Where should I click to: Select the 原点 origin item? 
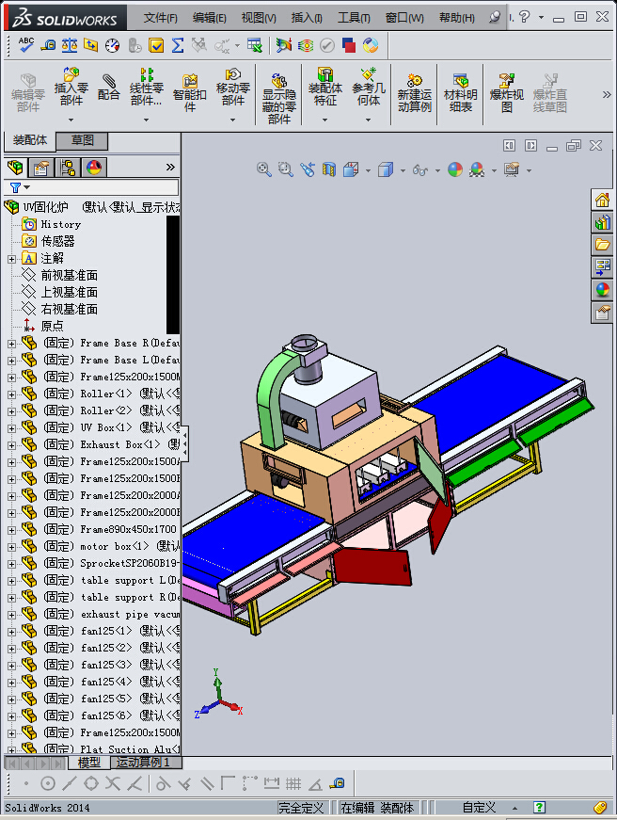tap(52, 327)
